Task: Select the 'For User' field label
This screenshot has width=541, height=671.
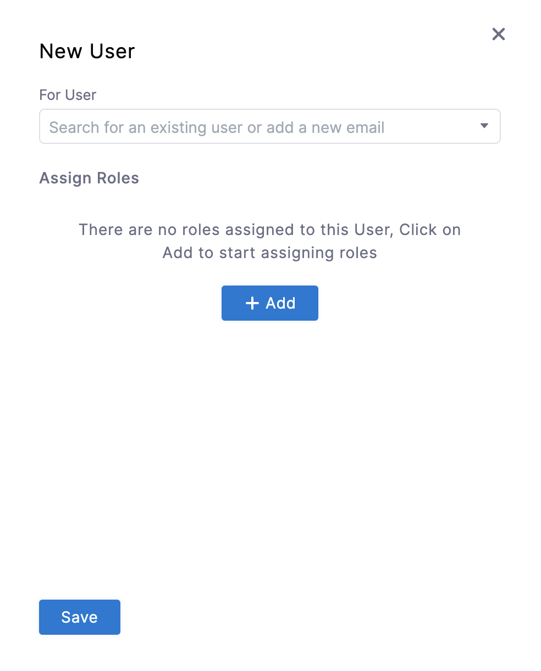Action: click(x=68, y=95)
